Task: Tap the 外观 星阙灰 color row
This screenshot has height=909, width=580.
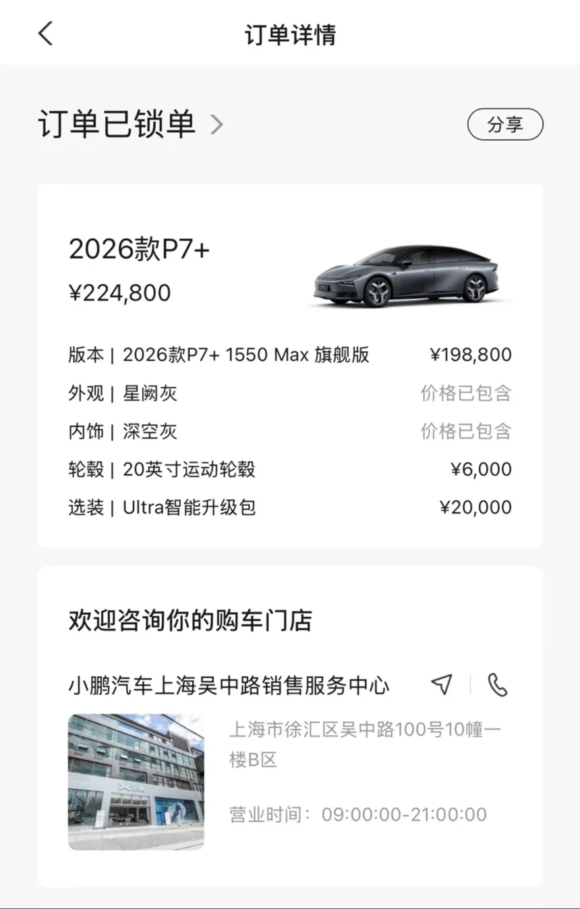Action: tap(289, 393)
